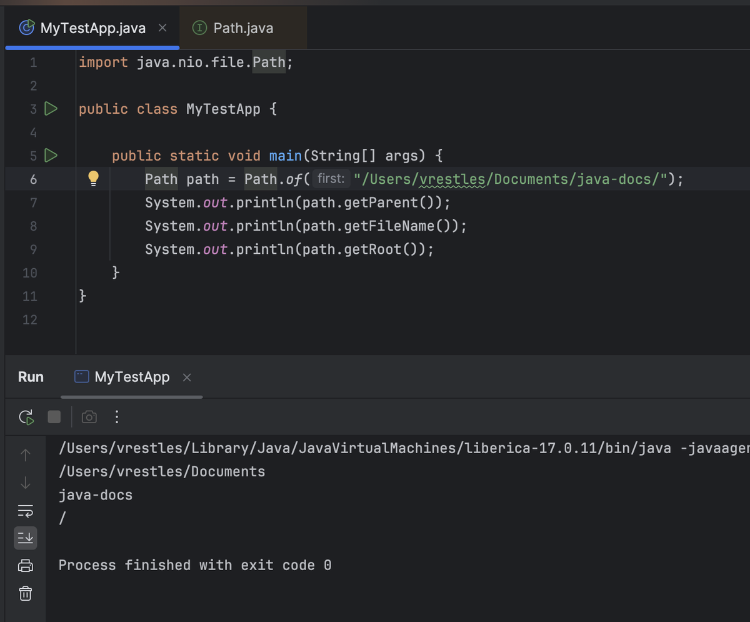The width and height of the screenshot is (750, 622).
Task: Click the camera thread dump icon
Action: 89,417
